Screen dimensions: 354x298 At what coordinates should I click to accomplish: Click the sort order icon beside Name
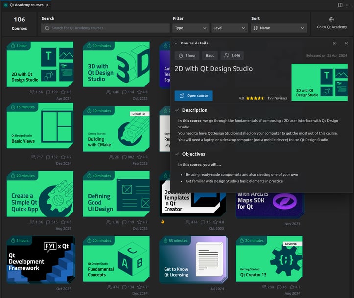point(256,28)
